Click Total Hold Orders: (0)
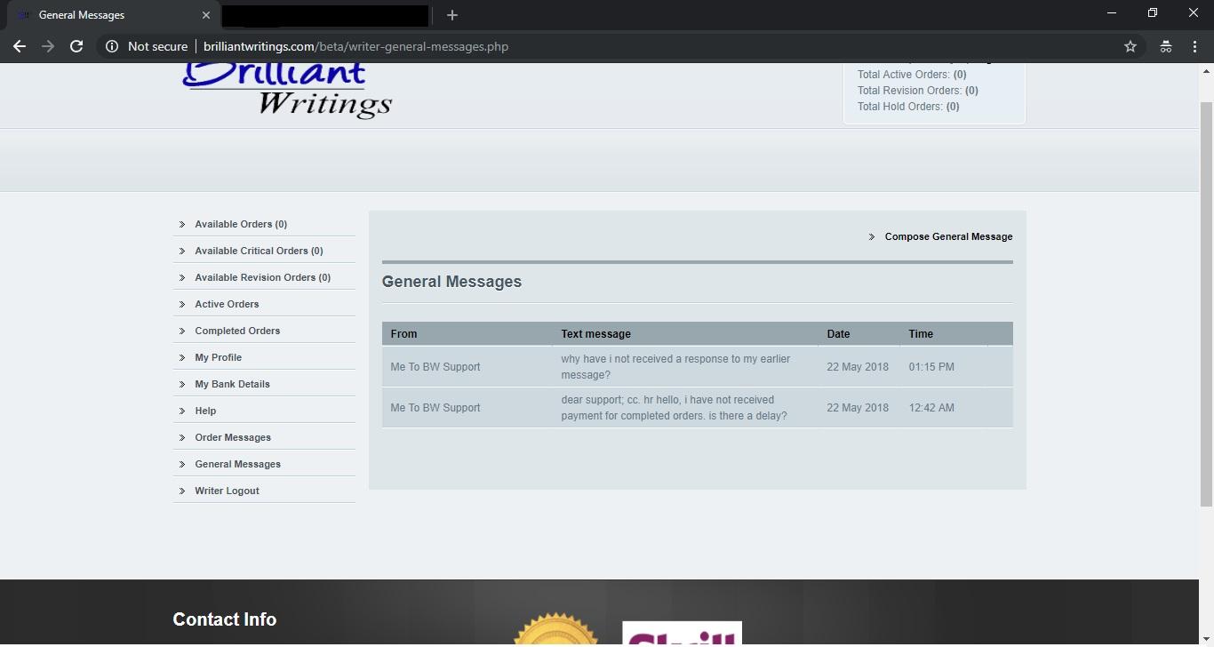Image resolution: width=1214 pixels, height=647 pixels. click(x=908, y=107)
